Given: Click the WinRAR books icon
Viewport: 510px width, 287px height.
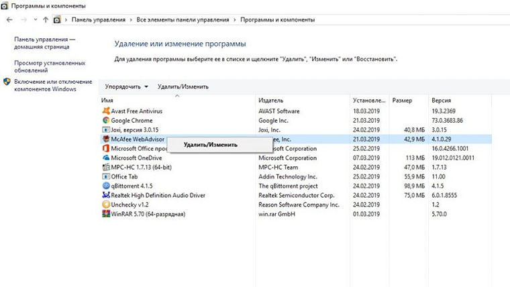Looking at the screenshot, I should (x=106, y=214).
